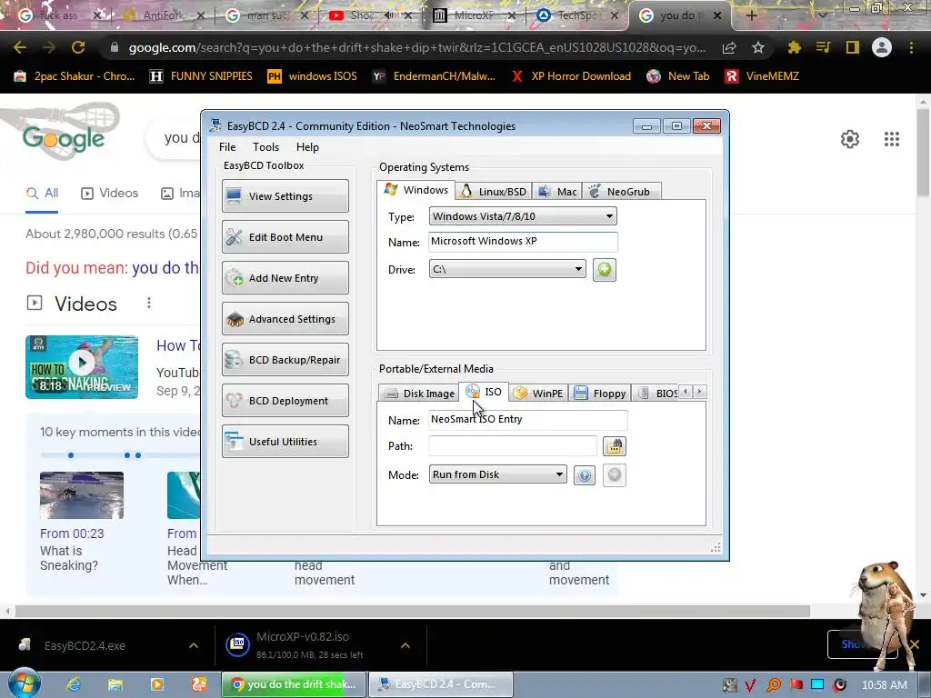Open Edit Boot Menu
The image size is (931, 698).
pyautogui.click(x=285, y=237)
